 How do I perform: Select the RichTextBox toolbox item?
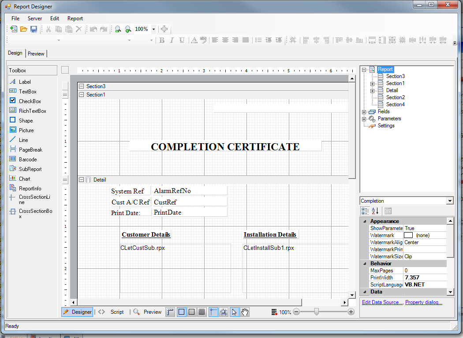point(32,111)
